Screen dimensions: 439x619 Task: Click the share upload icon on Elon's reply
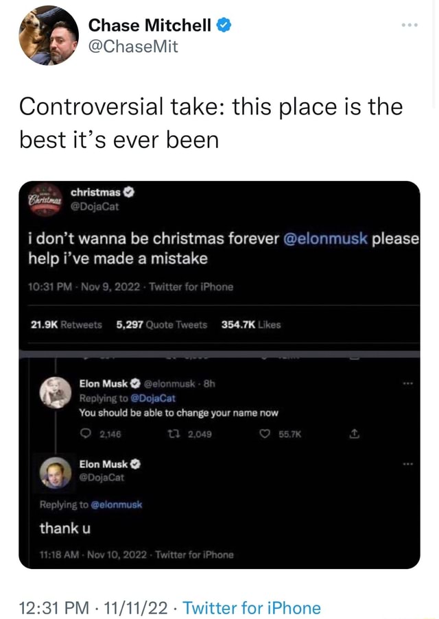355,433
